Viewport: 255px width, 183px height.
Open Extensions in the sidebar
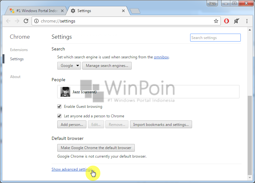(x=19, y=50)
